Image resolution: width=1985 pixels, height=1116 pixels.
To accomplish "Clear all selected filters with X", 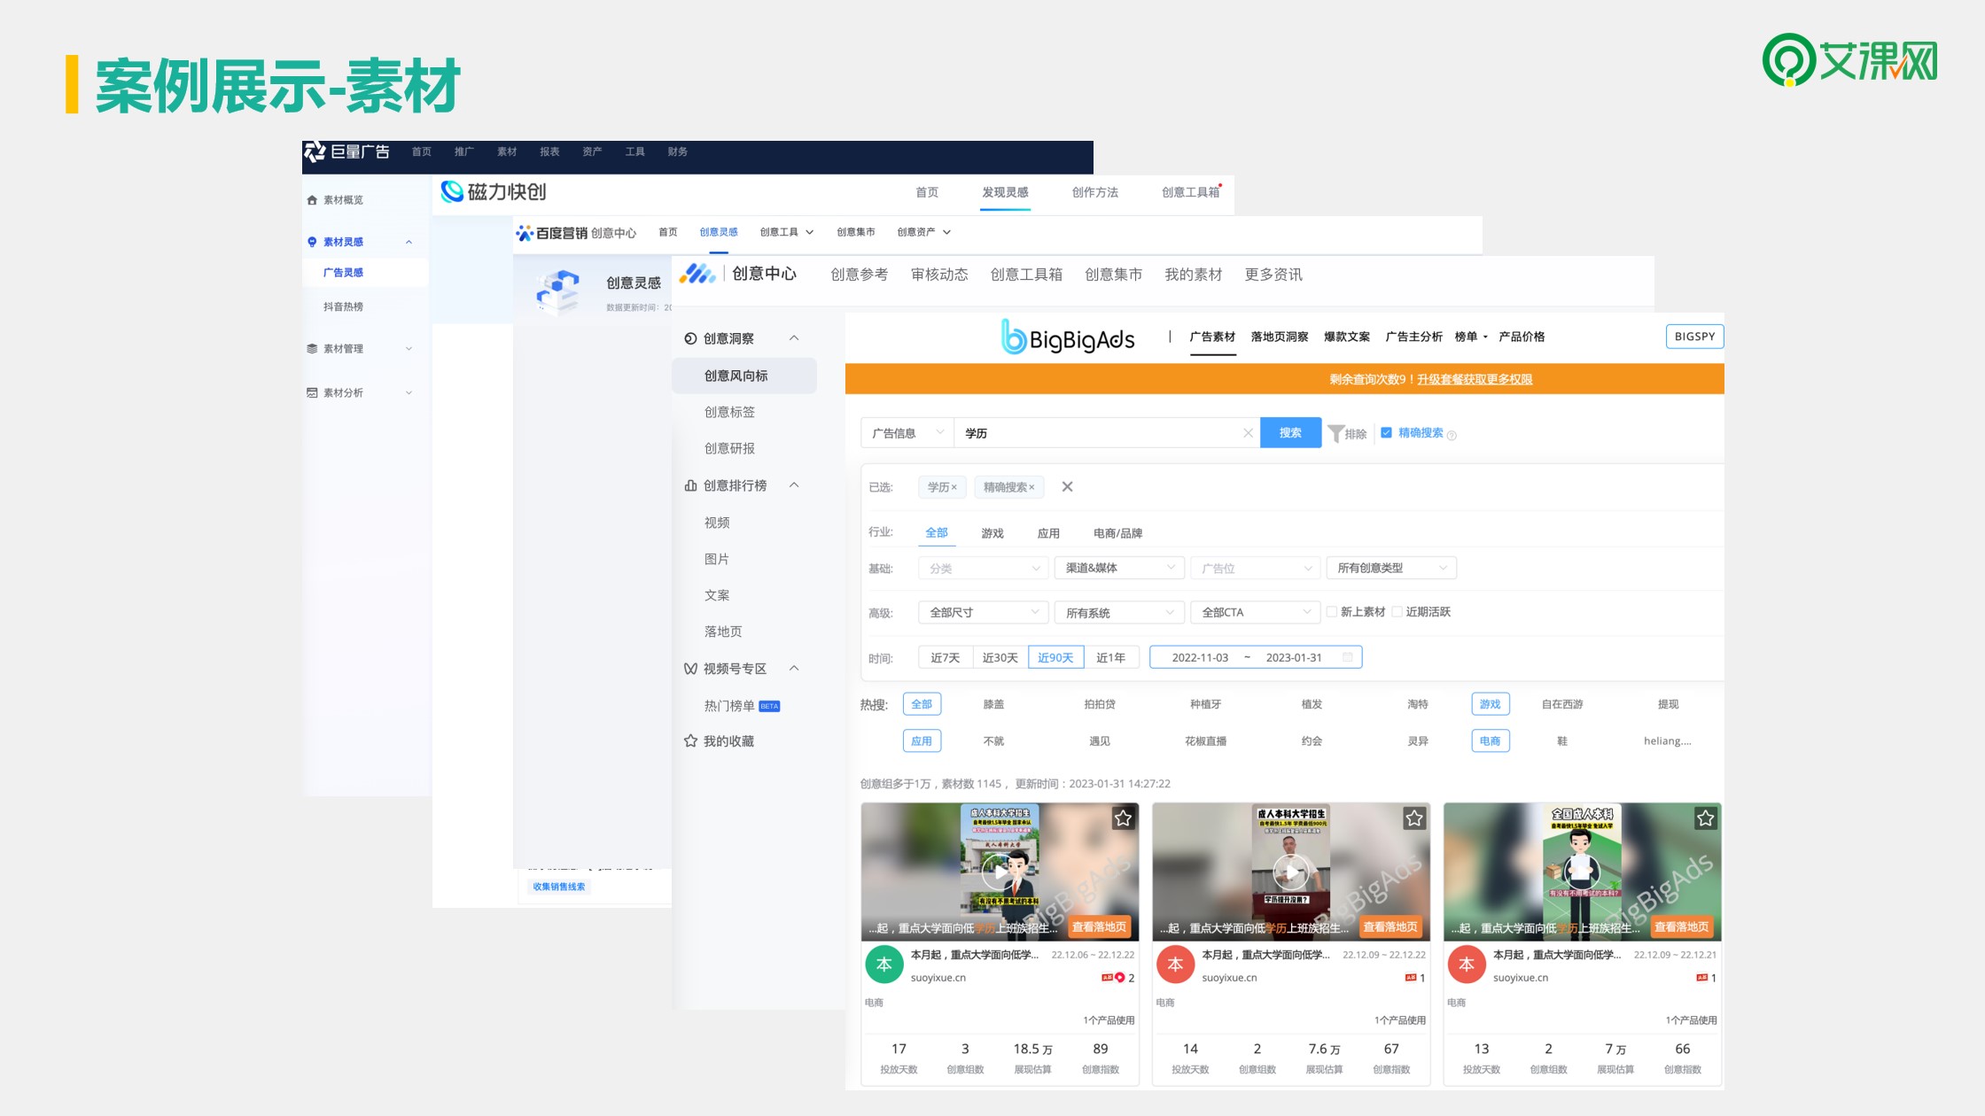I will 1067,486.
